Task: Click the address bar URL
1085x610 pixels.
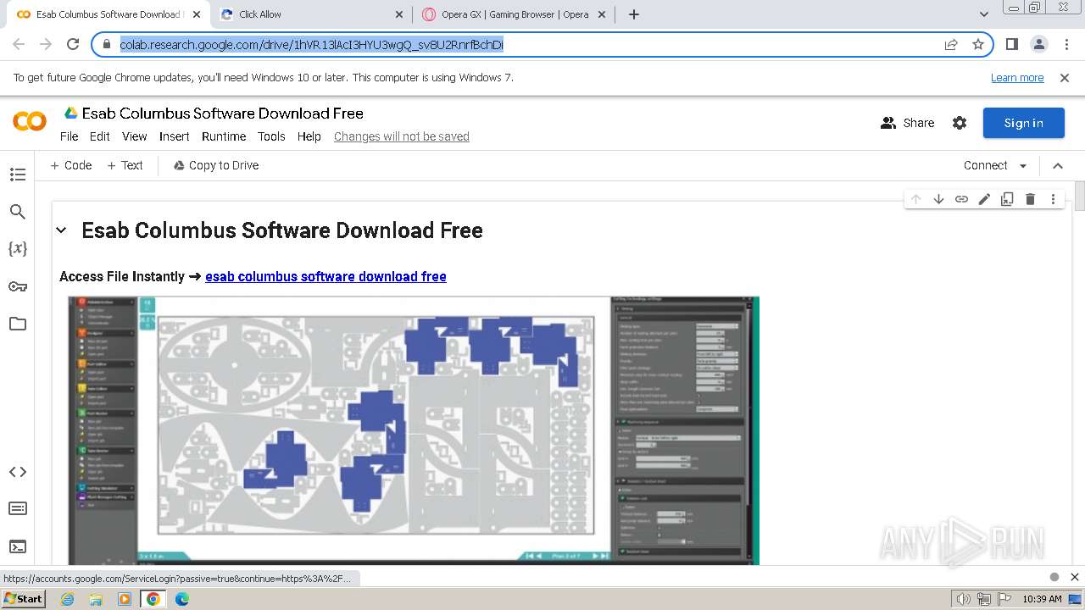Action: [311, 44]
